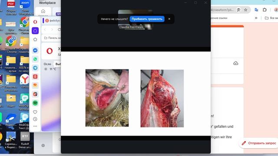This screenshot has height=156, width=278.
Task: Open the 'Панель за...' bookmarks folder in Opera
Action: (52, 38)
